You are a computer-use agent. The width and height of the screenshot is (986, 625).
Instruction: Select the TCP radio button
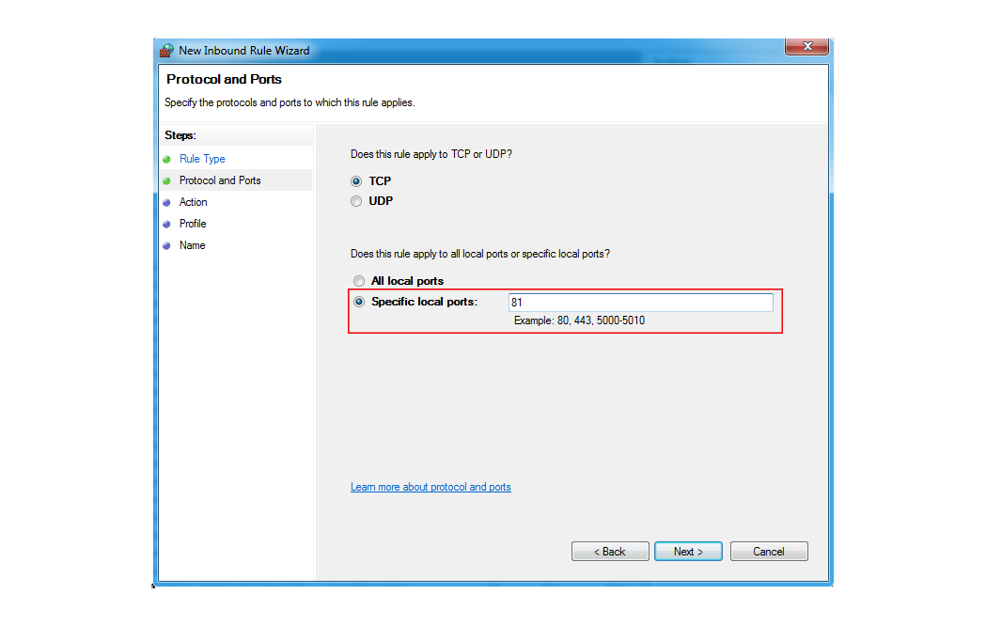356,181
